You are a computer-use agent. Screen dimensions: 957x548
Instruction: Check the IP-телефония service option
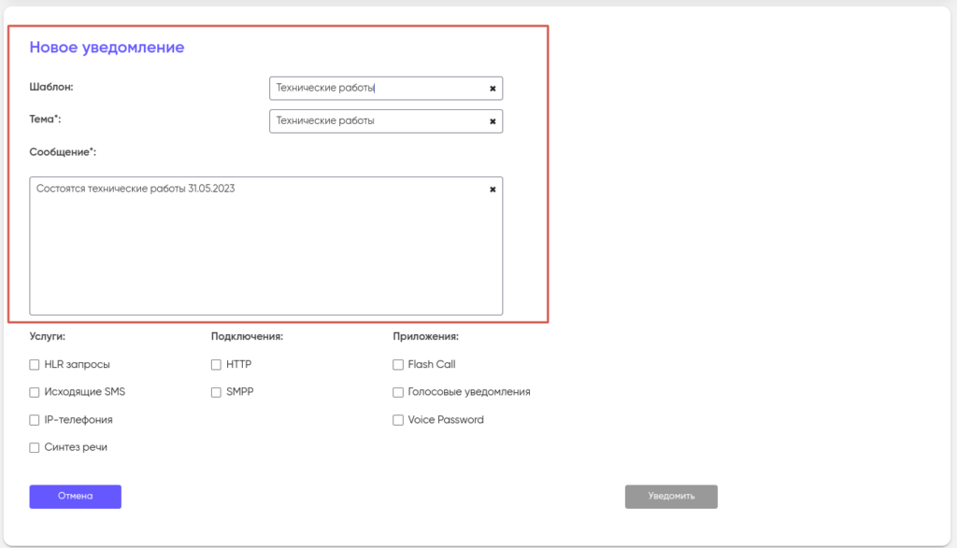click(x=35, y=420)
